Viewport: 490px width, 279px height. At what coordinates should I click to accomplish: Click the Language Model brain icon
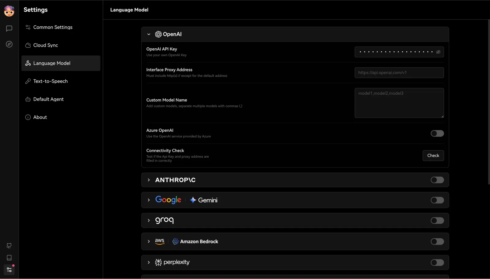28,63
